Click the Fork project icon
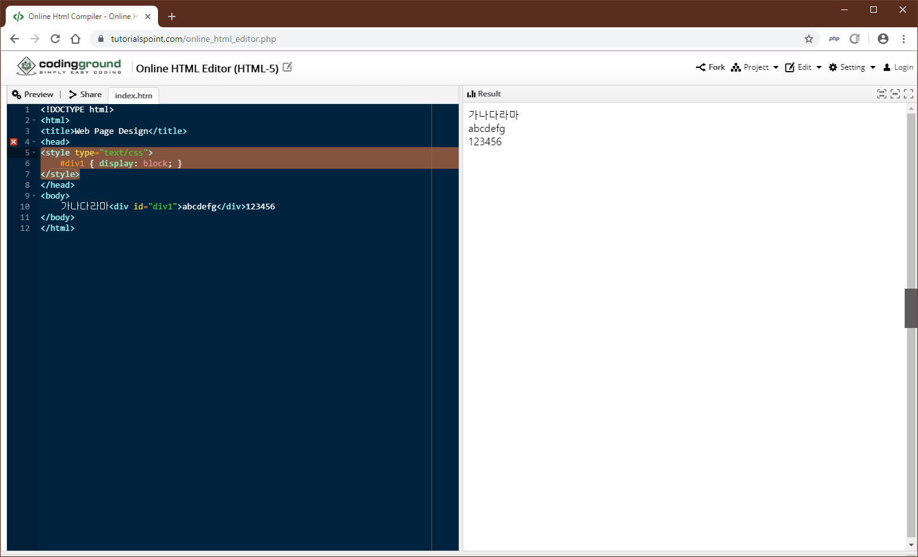 [x=700, y=67]
